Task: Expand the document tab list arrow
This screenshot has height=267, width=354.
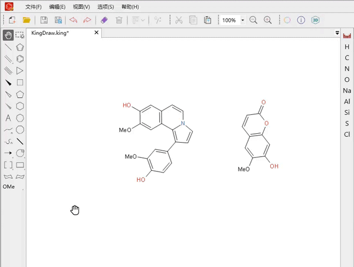Action: pyautogui.click(x=337, y=33)
